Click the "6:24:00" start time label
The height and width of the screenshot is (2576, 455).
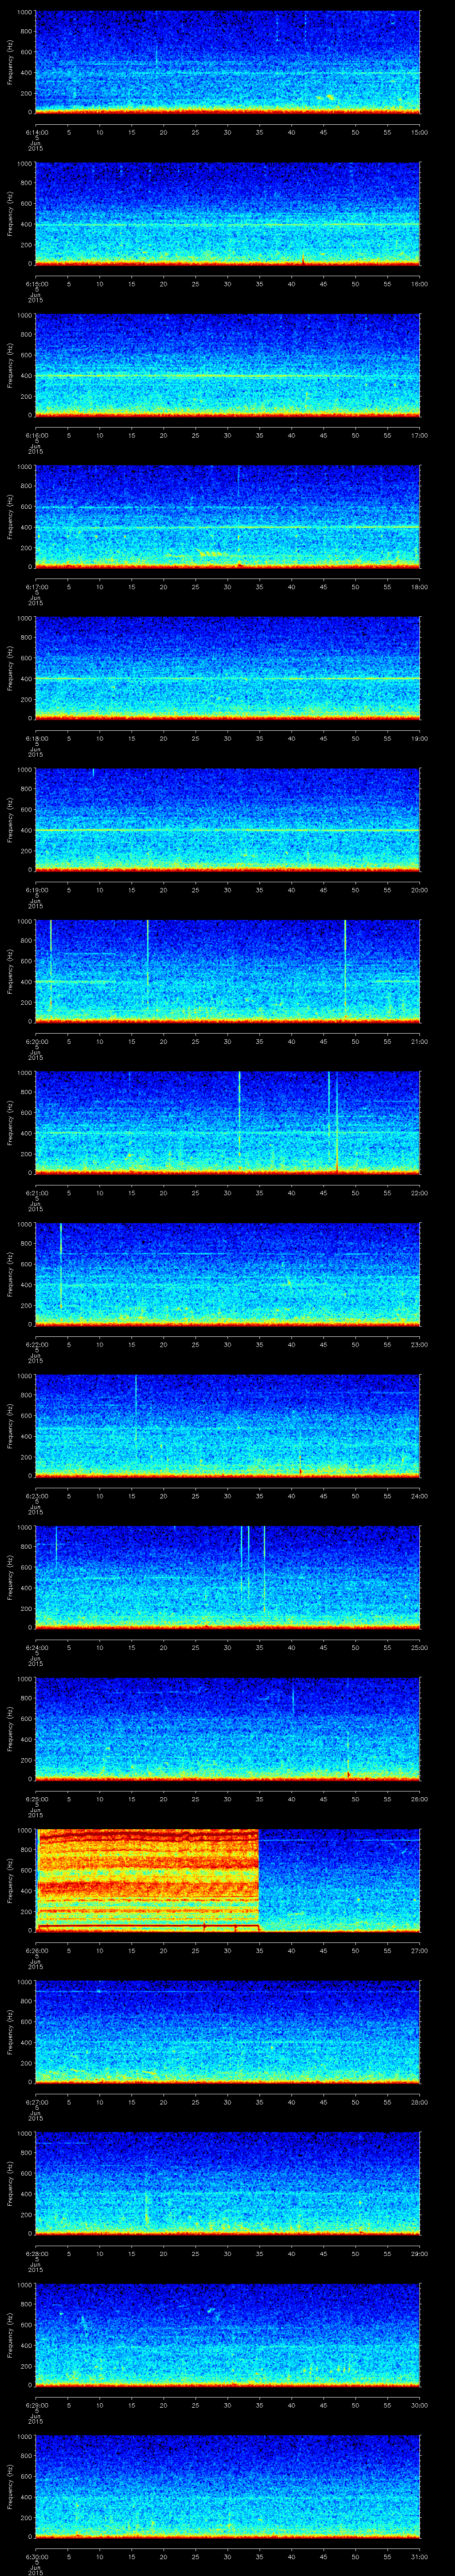pos(36,1648)
